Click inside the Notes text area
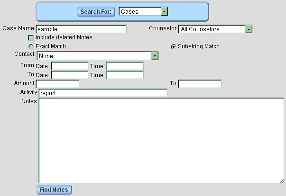Image resolution: width=286 pixels, height=196 pixels. (161, 140)
